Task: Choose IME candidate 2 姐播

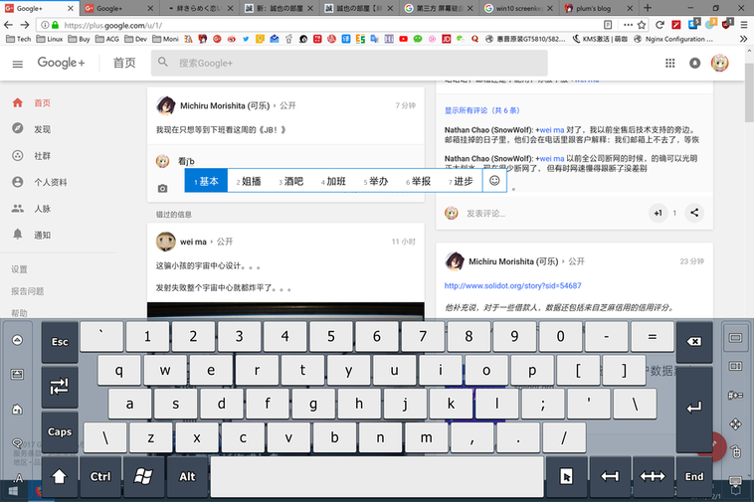Action: (x=249, y=181)
